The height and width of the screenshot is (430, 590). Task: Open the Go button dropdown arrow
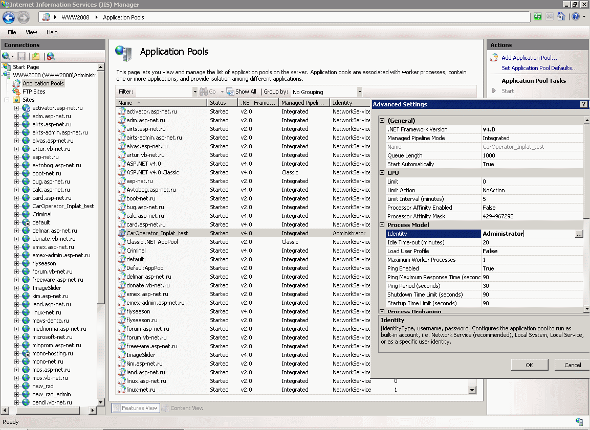click(x=222, y=92)
